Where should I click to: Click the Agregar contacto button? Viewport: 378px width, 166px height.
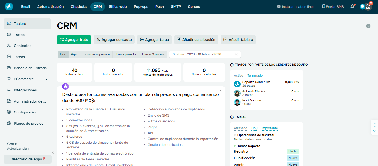[x=114, y=40]
